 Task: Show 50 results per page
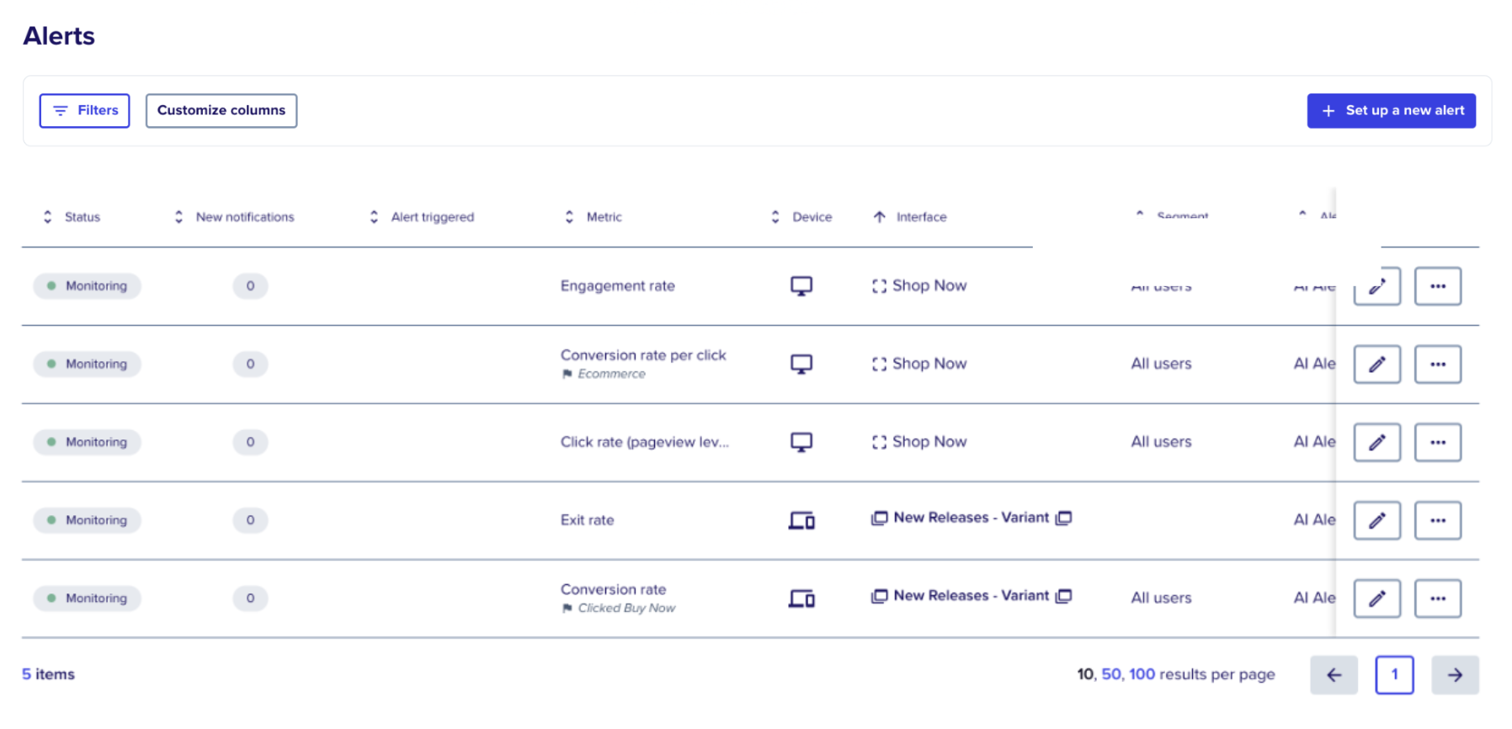point(1110,674)
